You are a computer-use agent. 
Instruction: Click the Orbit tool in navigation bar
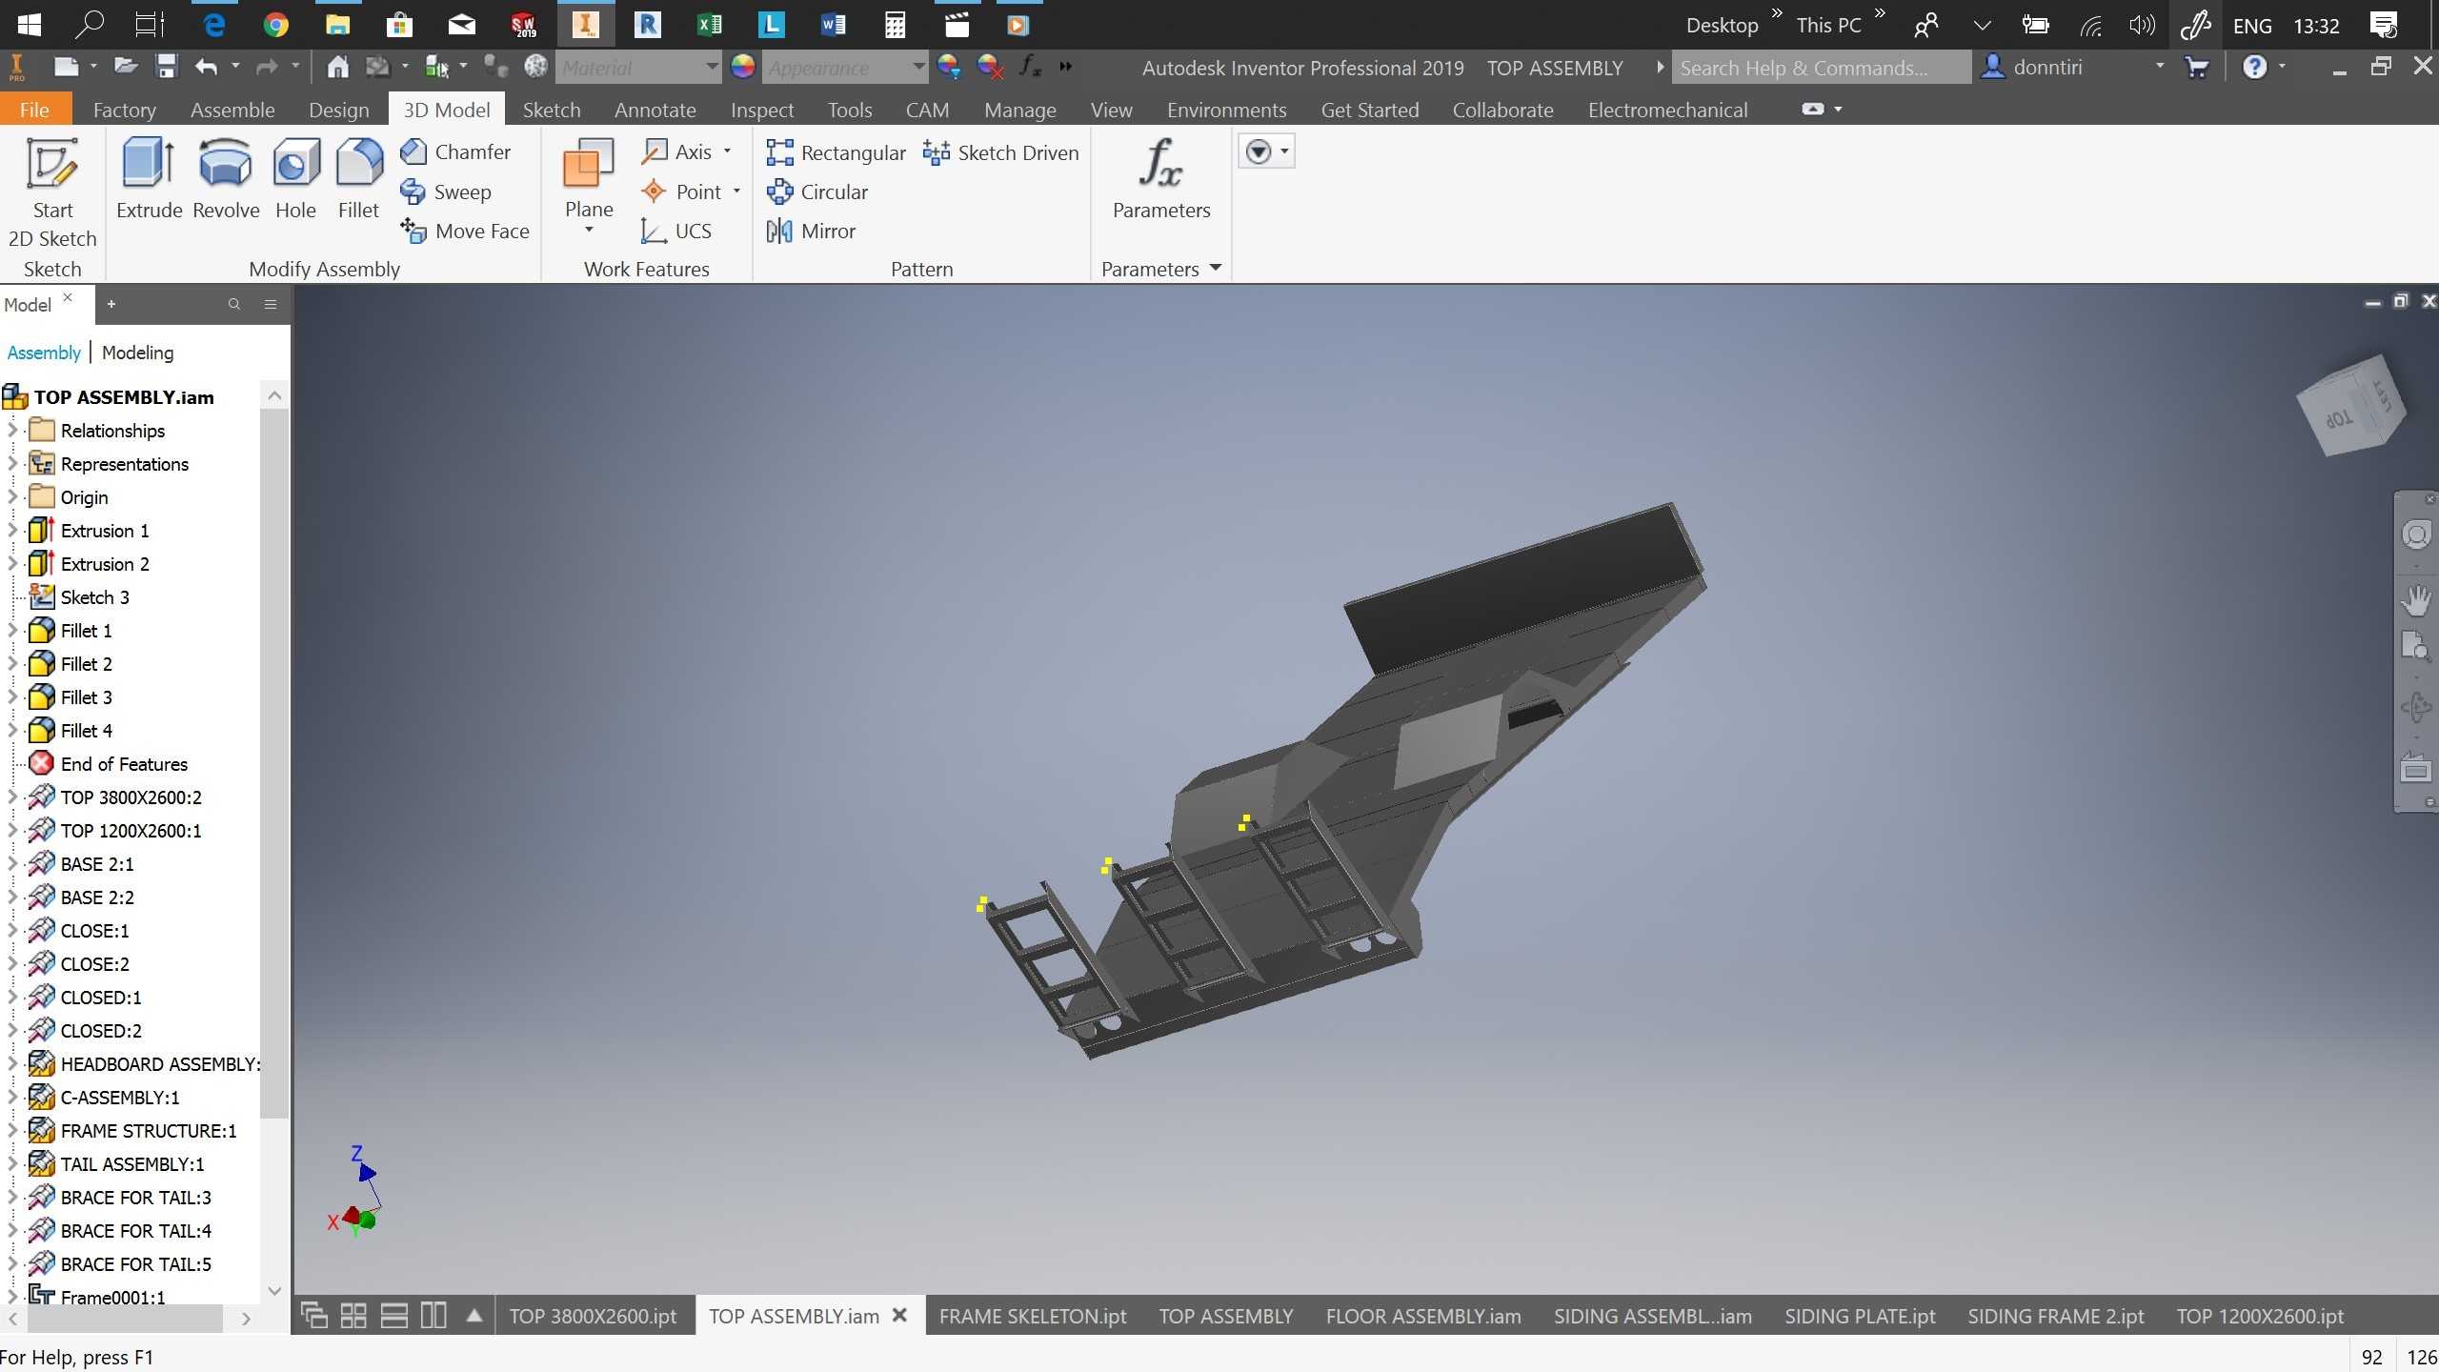point(2416,707)
